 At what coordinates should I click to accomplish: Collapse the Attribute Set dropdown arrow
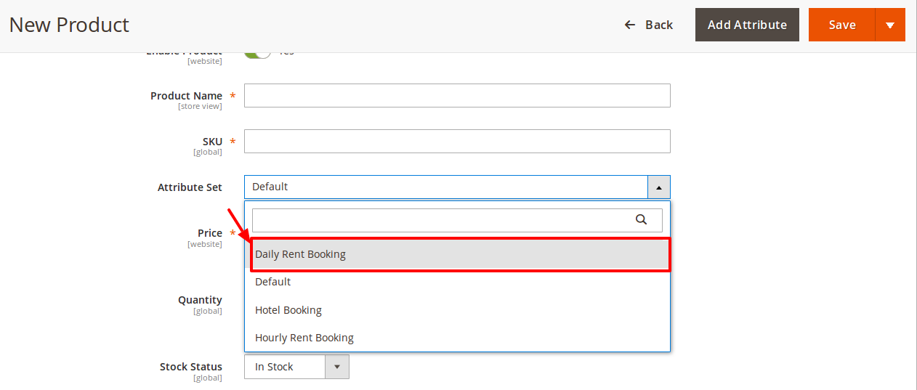pos(658,187)
